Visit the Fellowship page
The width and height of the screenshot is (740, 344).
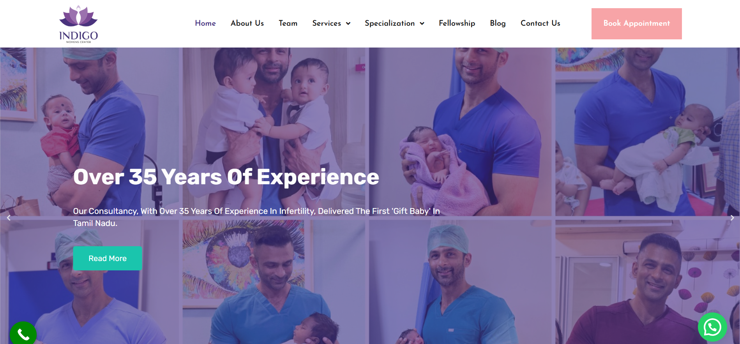(x=457, y=23)
